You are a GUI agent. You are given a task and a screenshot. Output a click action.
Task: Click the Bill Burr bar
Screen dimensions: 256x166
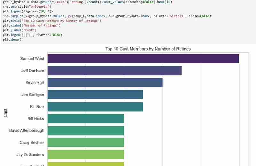tap(95, 107)
